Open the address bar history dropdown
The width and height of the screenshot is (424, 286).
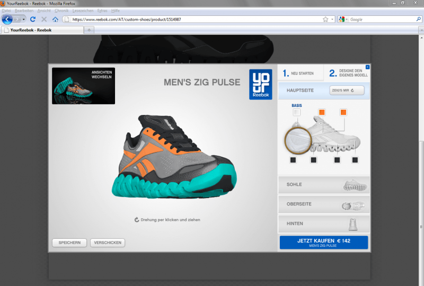332,20
